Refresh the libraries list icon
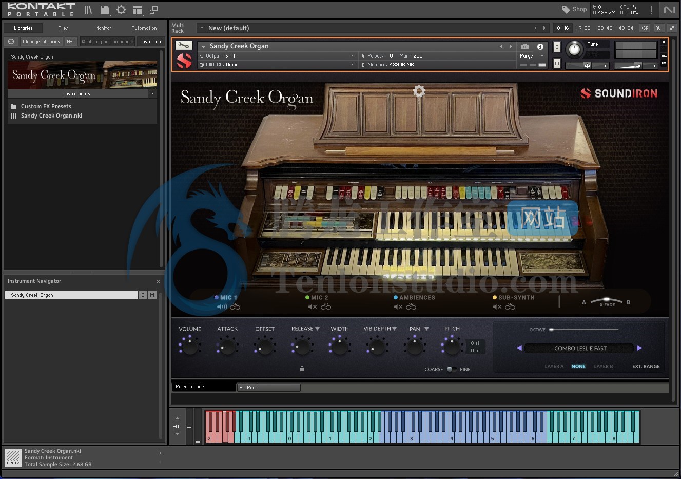Viewport: 681px width, 479px height. (11, 42)
